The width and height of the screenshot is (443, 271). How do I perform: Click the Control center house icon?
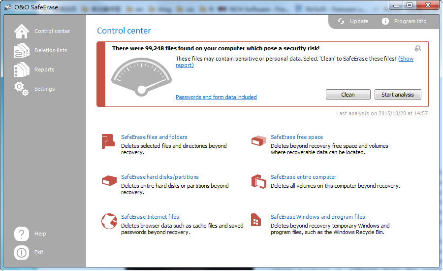coord(22,31)
